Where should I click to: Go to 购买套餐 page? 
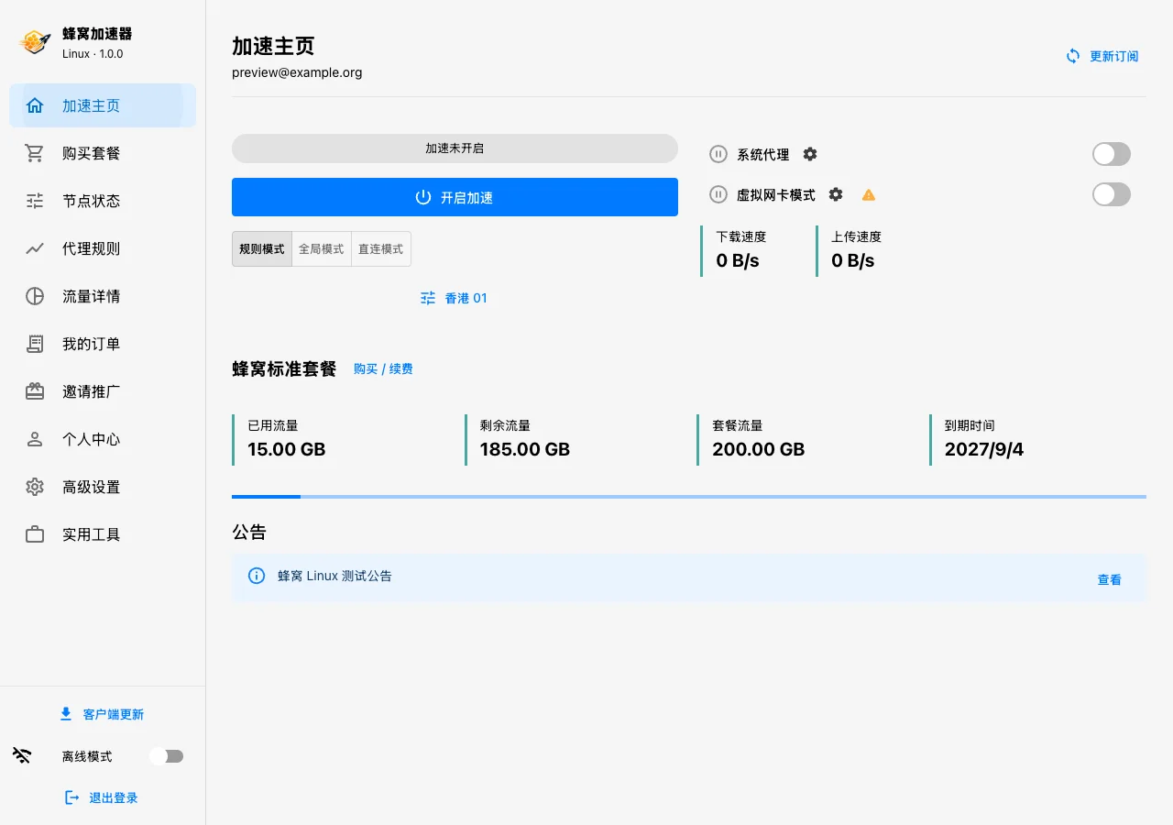(103, 153)
